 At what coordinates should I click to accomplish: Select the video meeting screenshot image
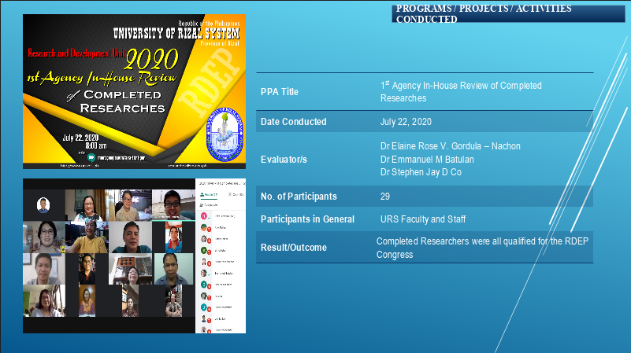[134, 256]
